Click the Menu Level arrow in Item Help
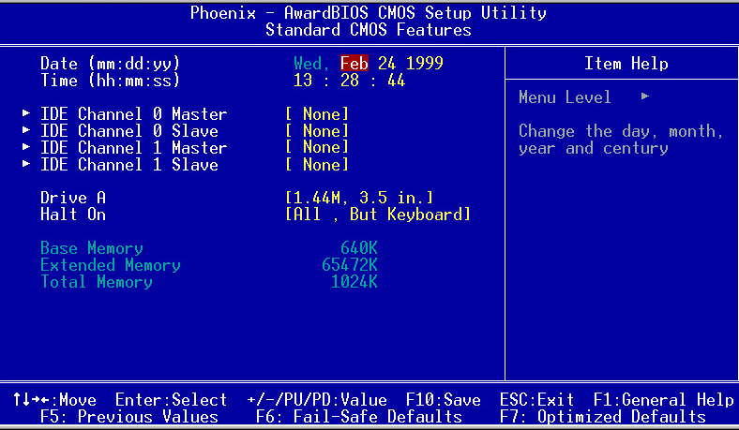739x430 pixels. [644, 97]
